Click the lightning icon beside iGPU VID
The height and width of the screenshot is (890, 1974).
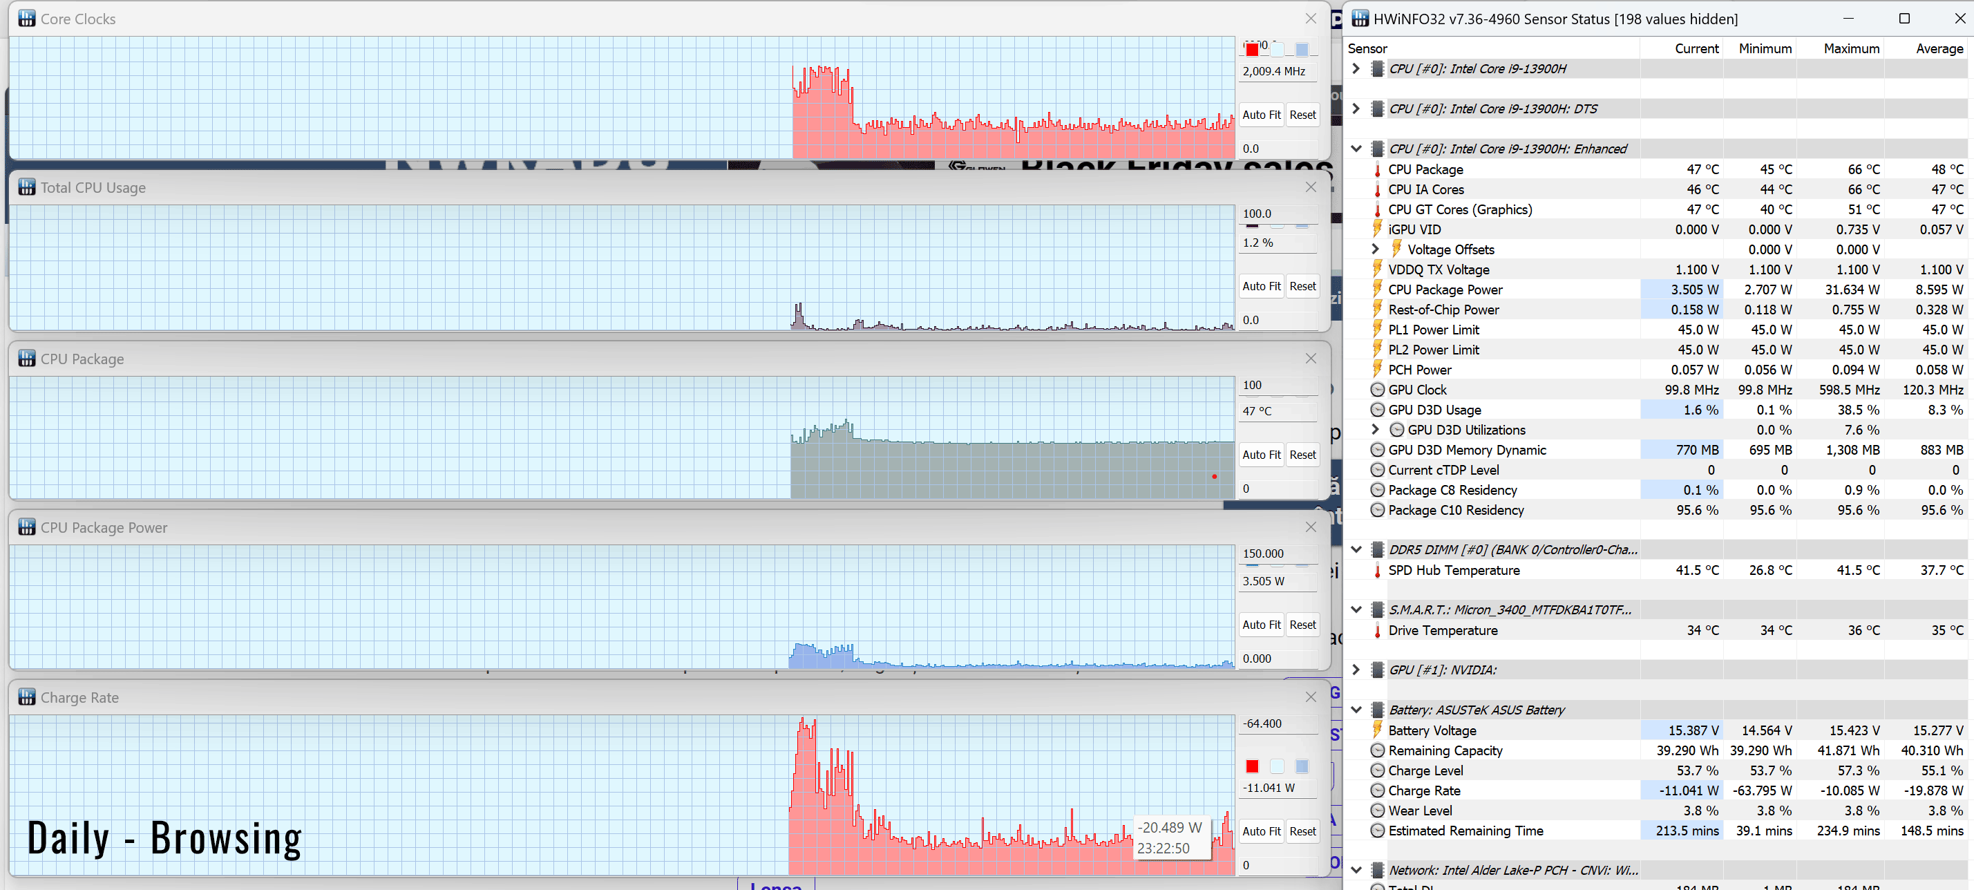point(1377,229)
